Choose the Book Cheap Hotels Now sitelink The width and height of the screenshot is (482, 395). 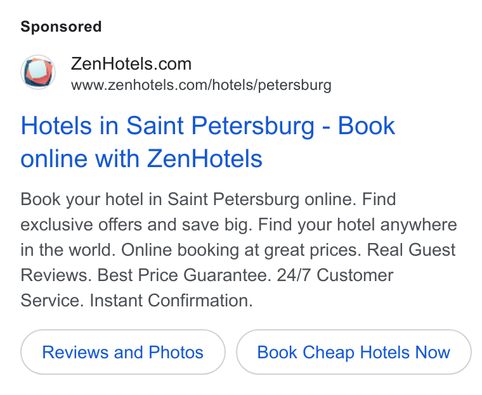pyautogui.click(x=354, y=352)
